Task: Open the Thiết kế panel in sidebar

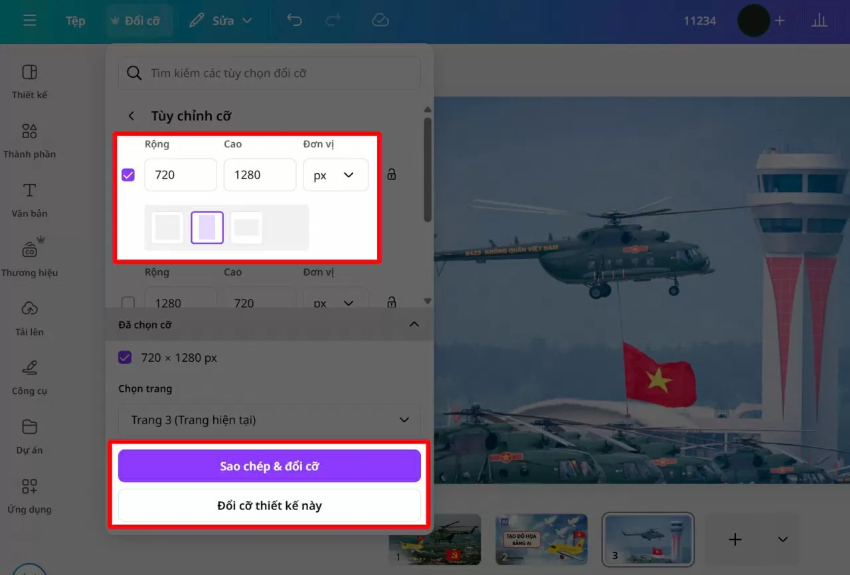Action: (x=29, y=80)
